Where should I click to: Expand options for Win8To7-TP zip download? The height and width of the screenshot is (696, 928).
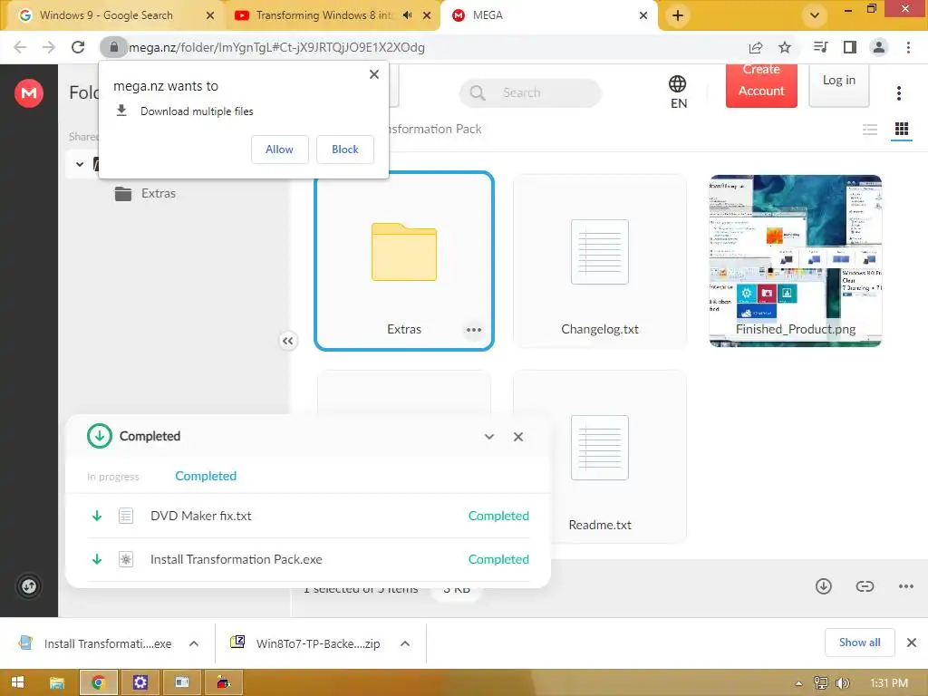pyautogui.click(x=405, y=643)
